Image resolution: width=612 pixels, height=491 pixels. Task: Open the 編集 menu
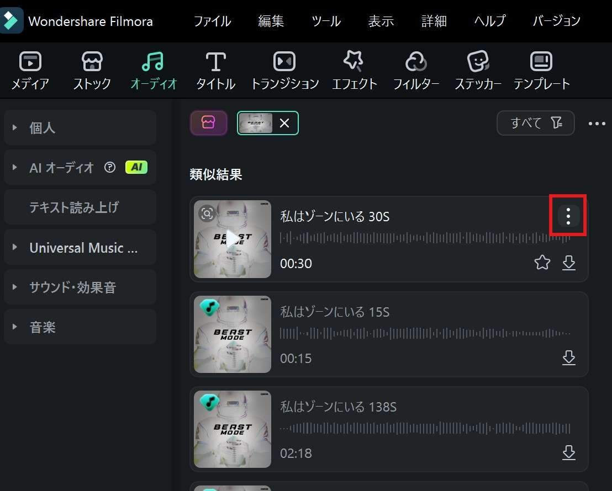271,21
